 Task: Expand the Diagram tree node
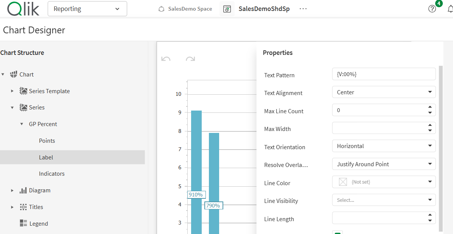click(x=12, y=190)
